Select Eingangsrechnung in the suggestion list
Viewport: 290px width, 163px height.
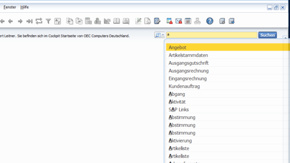coord(188,78)
